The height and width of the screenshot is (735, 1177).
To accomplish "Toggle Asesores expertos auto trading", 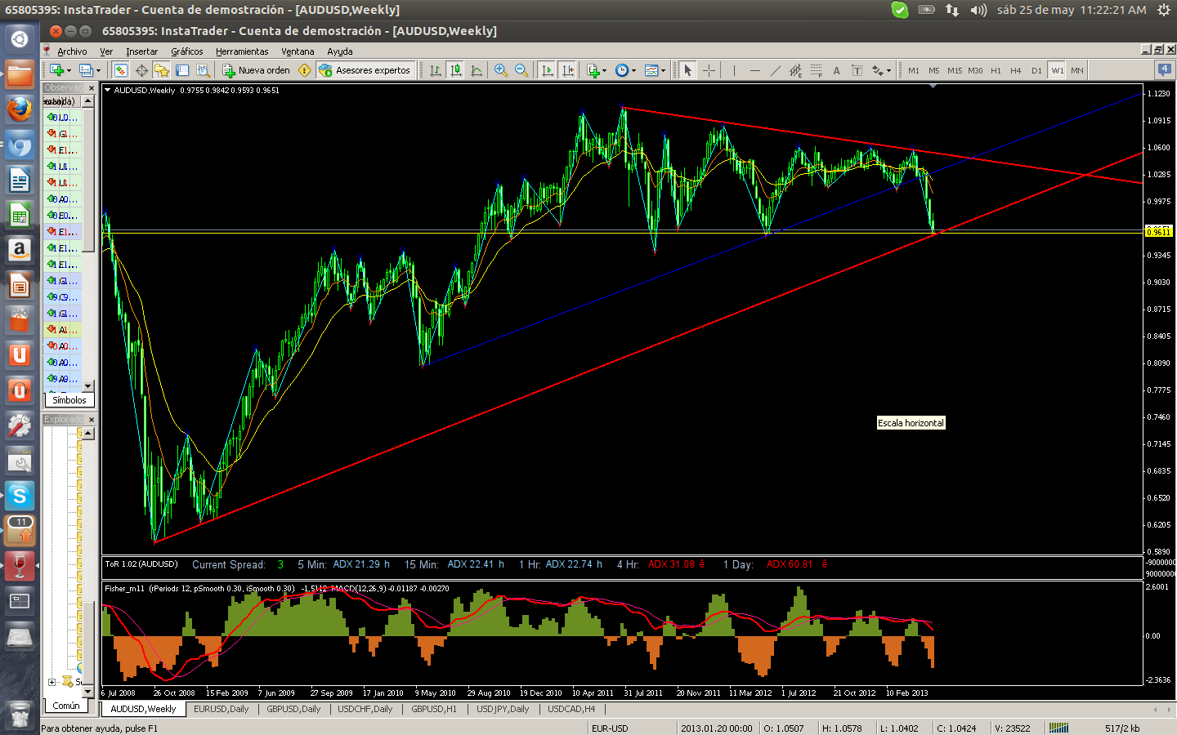I will [x=365, y=70].
